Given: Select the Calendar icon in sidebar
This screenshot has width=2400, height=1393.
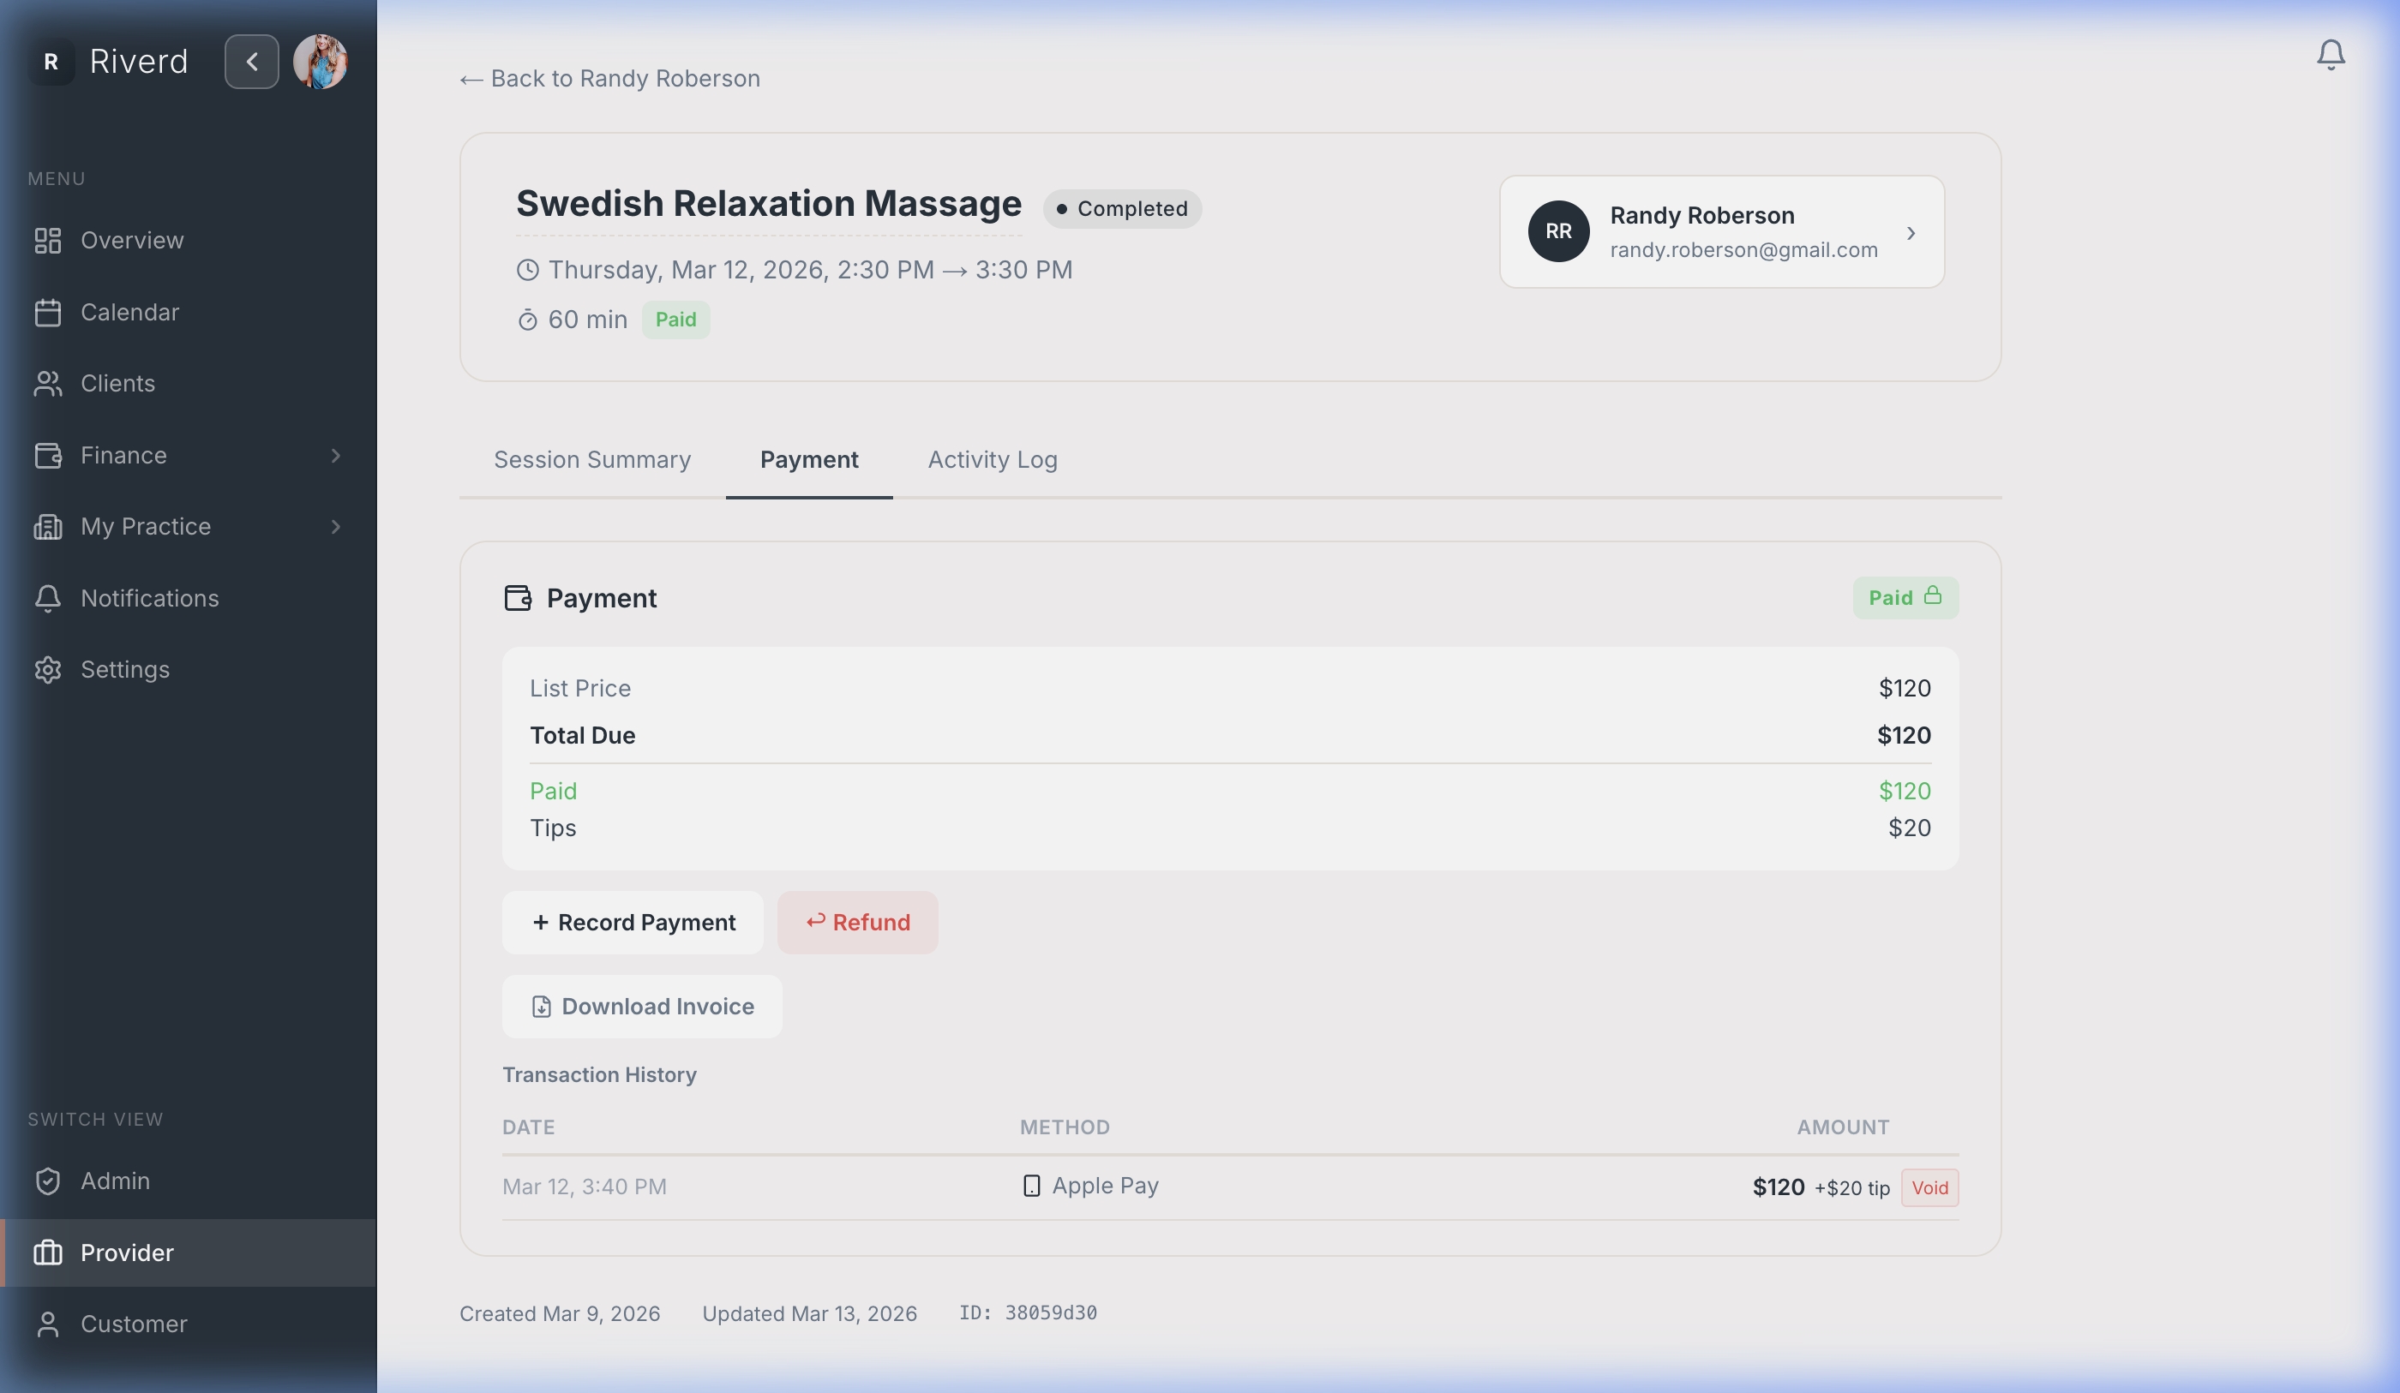Looking at the screenshot, I should coord(49,311).
